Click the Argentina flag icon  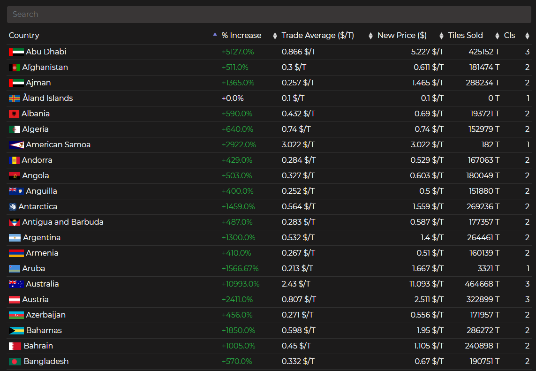pyautogui.click(x=15, y=238)
